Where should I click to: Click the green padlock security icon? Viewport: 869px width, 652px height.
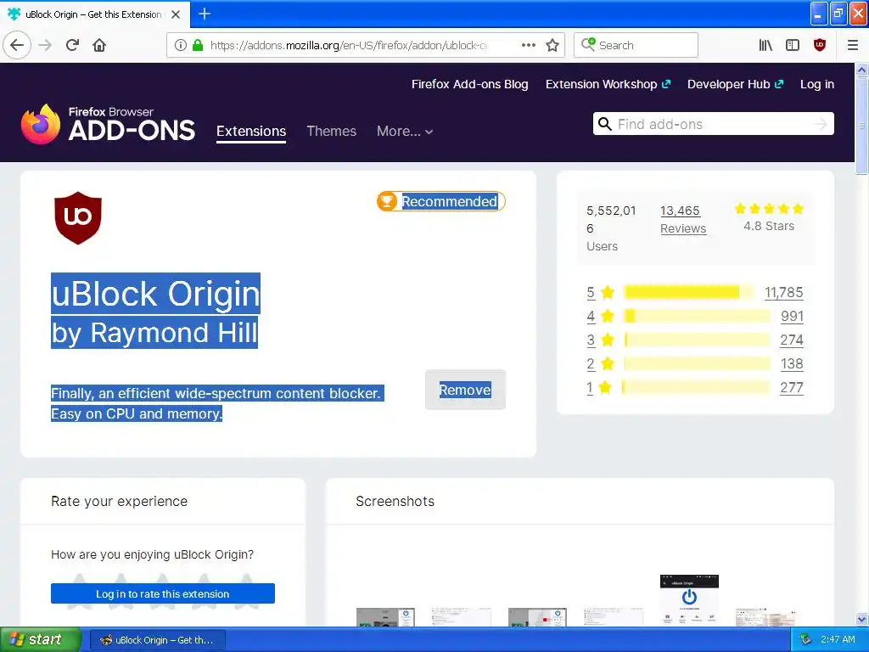(x=197, y=45)
